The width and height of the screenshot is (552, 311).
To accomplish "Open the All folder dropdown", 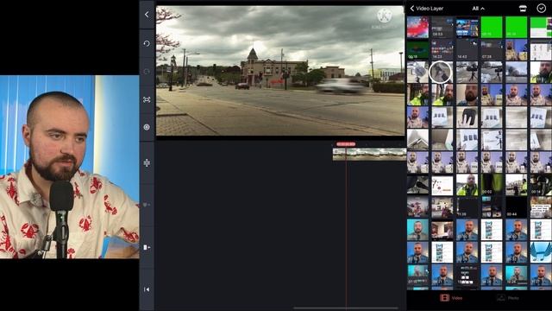I will point(478,9).
